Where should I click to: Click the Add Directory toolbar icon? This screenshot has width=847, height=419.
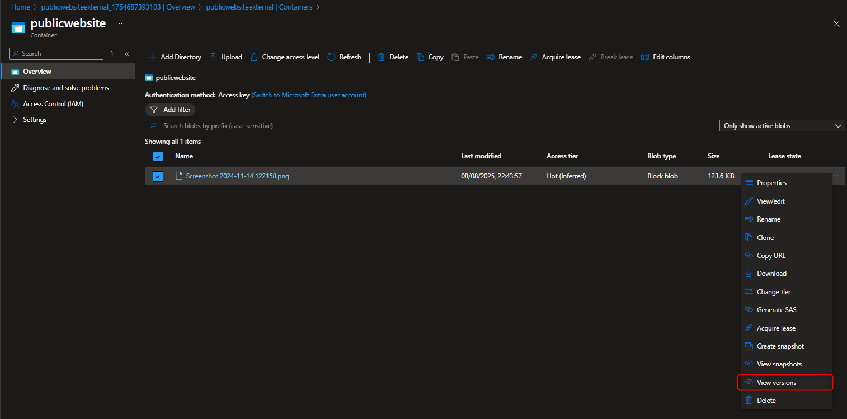(152, 57)
